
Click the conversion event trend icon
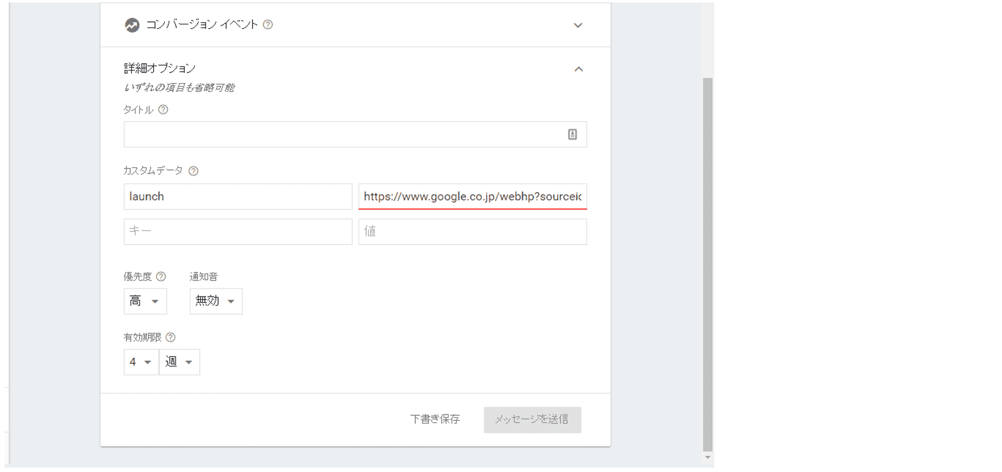pyautogui.click(x=132, y=25)
